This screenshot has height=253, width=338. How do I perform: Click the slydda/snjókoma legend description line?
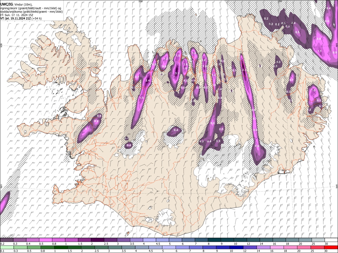(31, 12)
